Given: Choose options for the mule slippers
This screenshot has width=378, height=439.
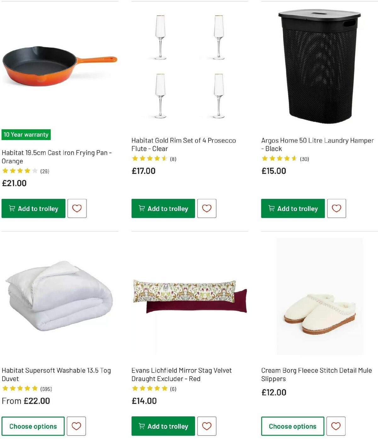Looking at the screenshot, I should click(292, 426).
